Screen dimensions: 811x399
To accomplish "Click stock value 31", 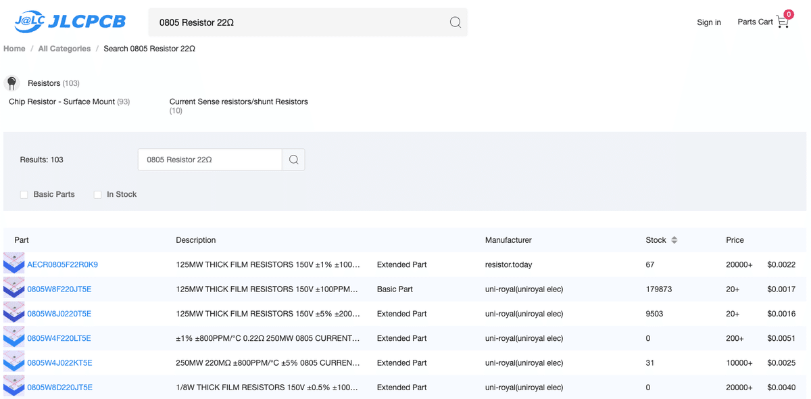I will pos(650,362).
